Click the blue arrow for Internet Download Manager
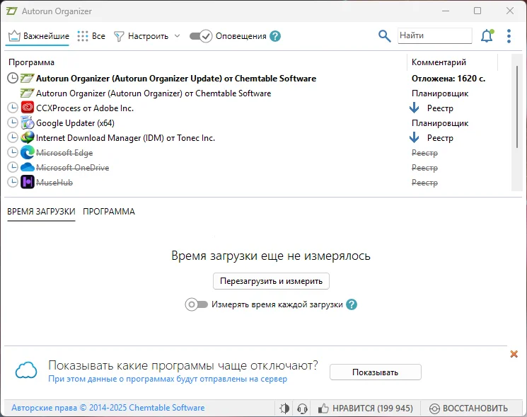 [415, 138]
